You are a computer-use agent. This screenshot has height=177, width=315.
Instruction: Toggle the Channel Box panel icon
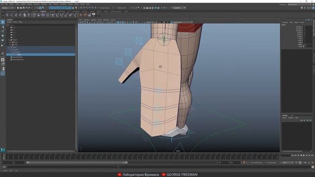[x=313, y=8]
